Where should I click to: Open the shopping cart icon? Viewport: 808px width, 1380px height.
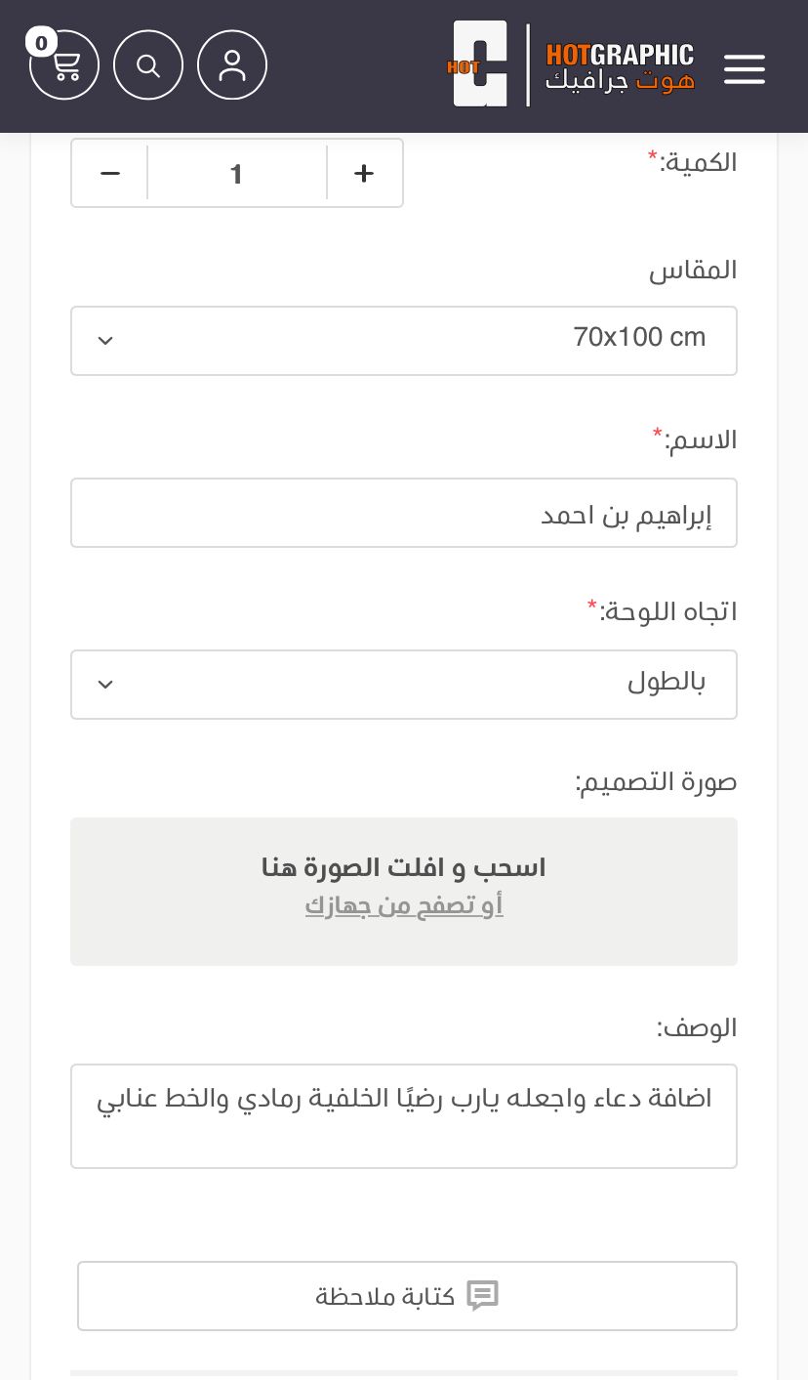point(64,66)
